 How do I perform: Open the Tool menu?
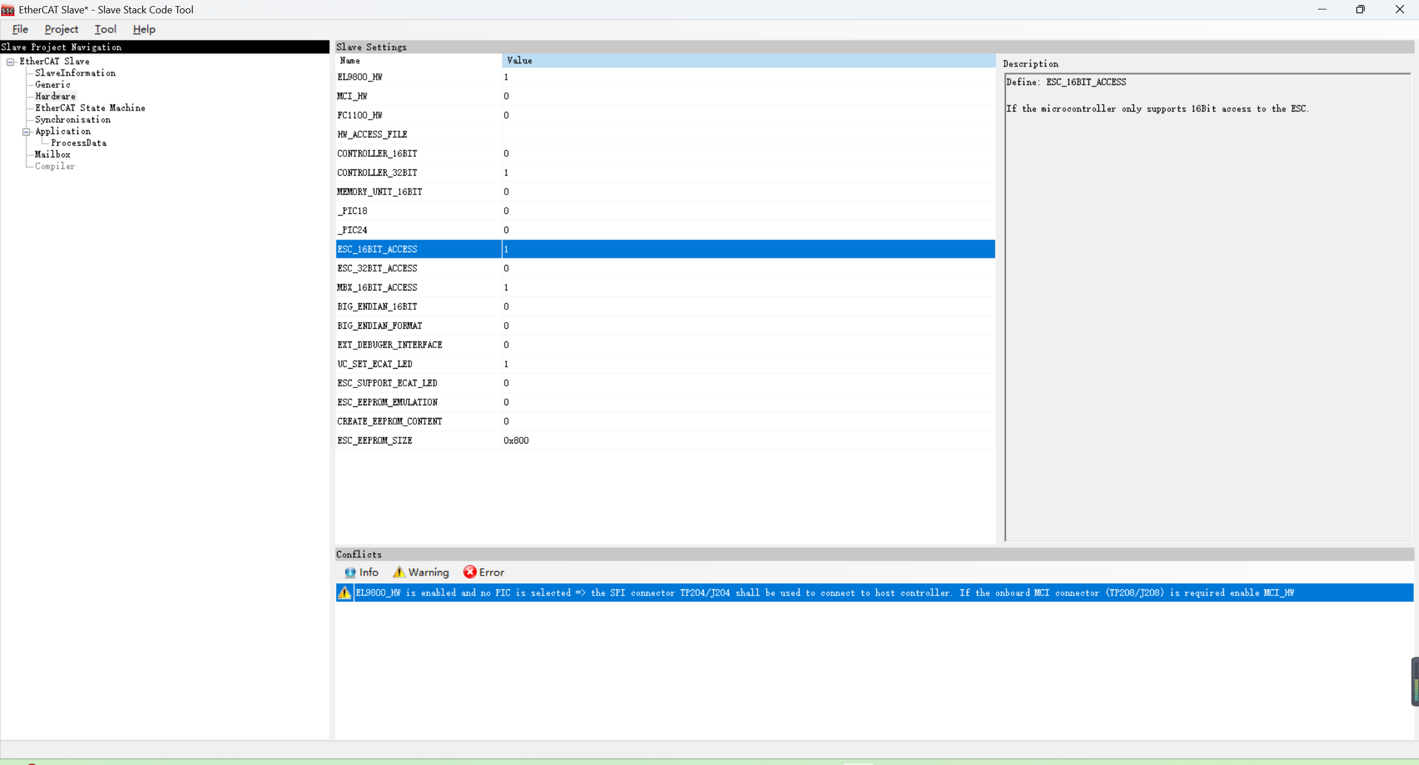104,29
